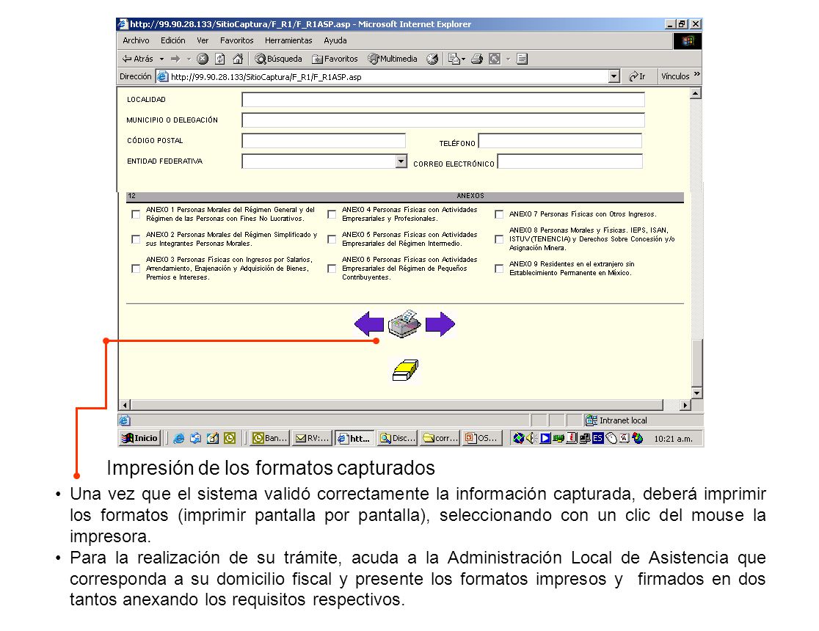819x631 pixels.
Task: Click the Municipio o Delegación field
Action: click(443, 120)
